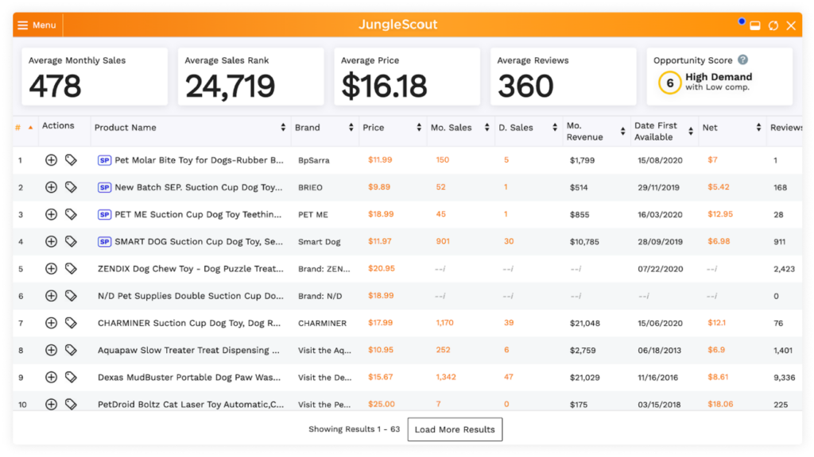Tag the ZENDIX Dog Chew Toy

point(71,268)
